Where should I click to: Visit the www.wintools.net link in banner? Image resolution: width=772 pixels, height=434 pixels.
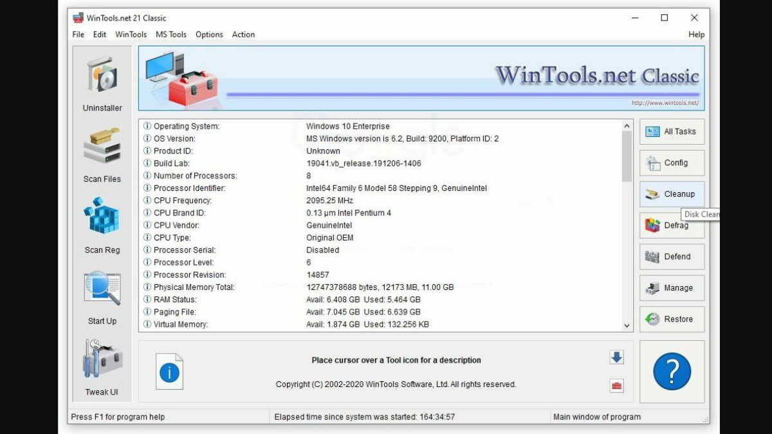click(665, 103)
